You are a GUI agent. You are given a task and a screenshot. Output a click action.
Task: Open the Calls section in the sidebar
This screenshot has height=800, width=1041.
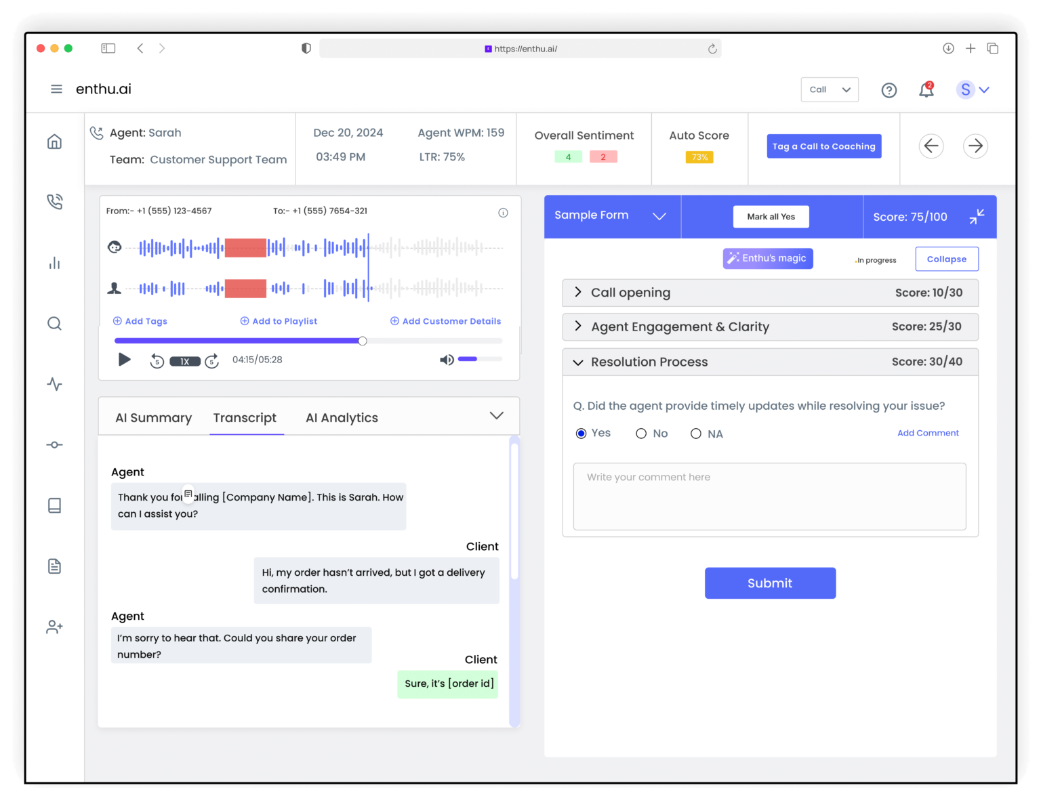[x=54, y=201]
